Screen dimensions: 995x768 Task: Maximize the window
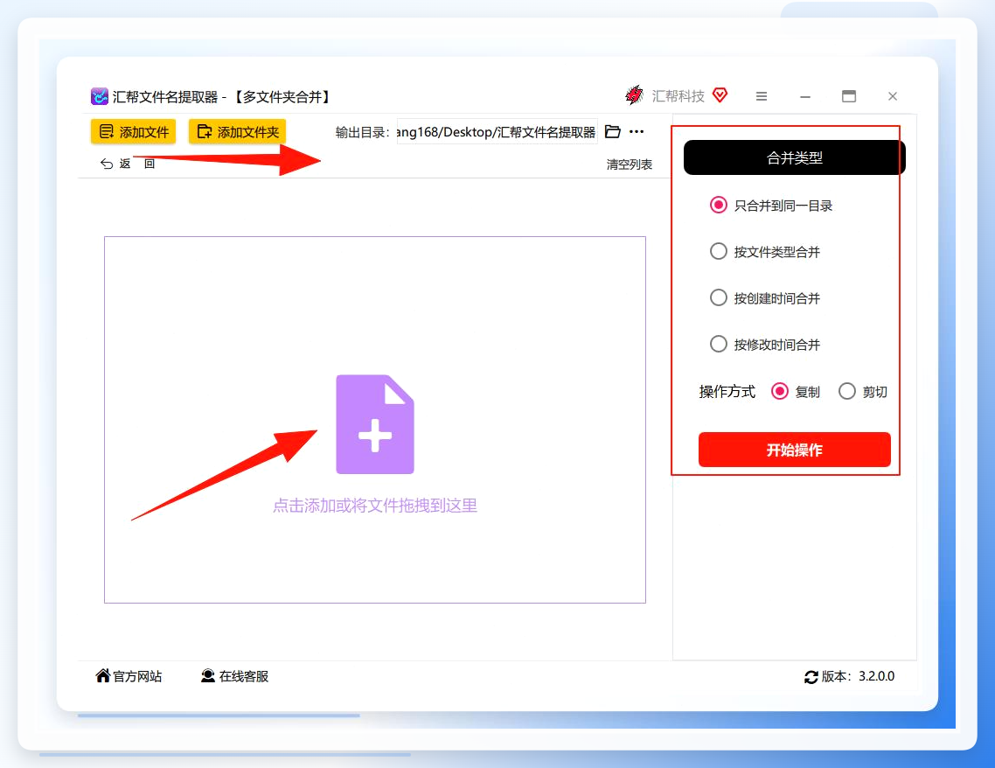849,96
